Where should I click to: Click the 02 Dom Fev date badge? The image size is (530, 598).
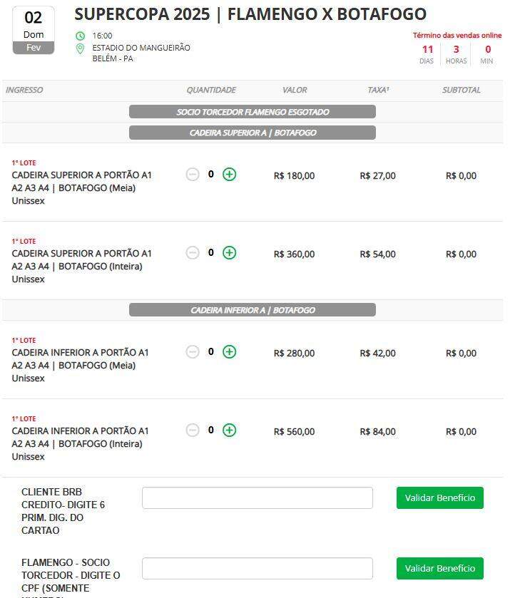pos(34,31)
